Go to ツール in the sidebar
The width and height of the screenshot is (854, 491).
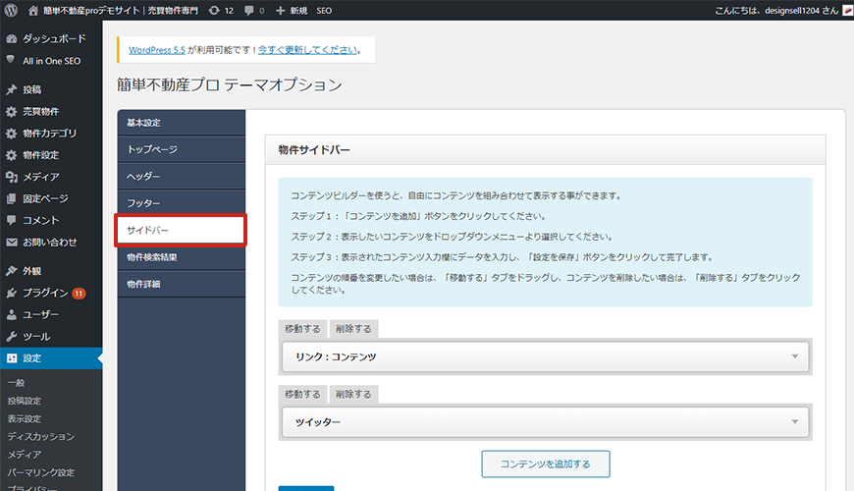(36, 336)
